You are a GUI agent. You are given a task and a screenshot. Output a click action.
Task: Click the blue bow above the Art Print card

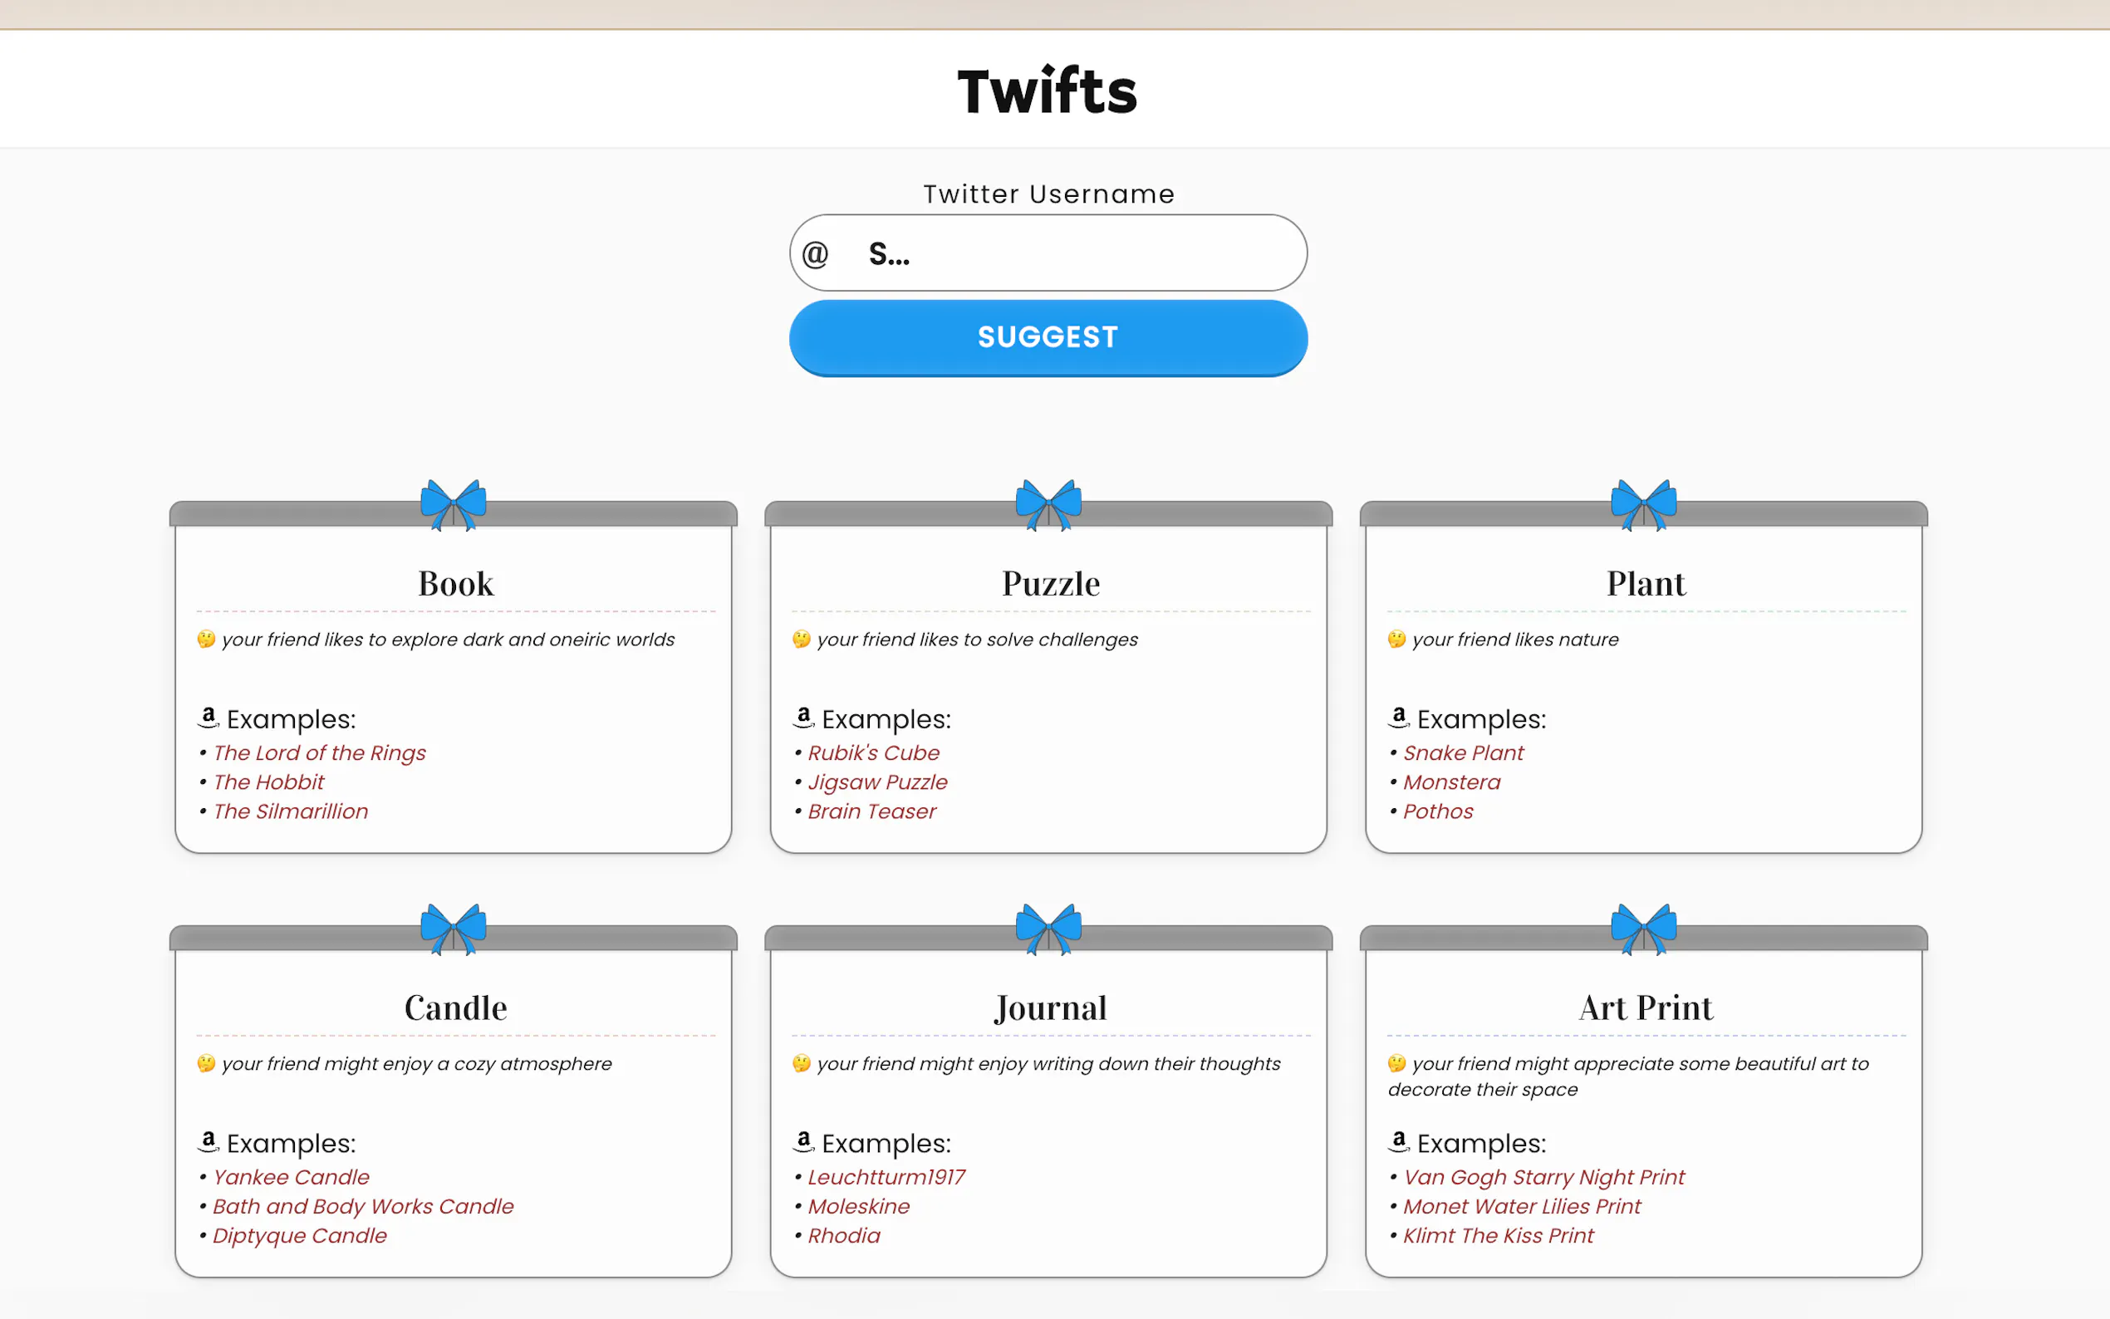coord(1643,928)
